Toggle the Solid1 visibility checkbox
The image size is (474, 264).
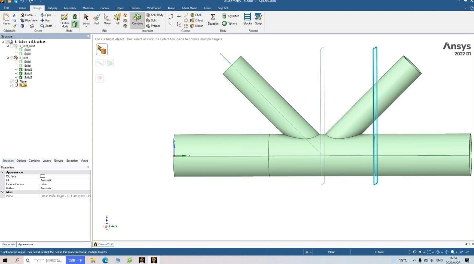click(x=17, y=74)
